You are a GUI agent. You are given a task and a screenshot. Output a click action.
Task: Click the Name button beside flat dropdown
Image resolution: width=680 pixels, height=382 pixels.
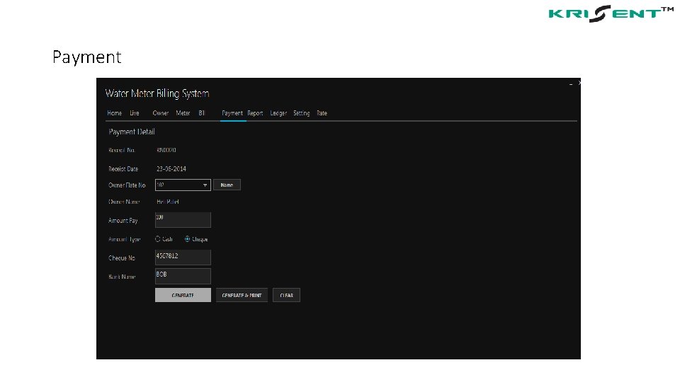pos(227,185)
